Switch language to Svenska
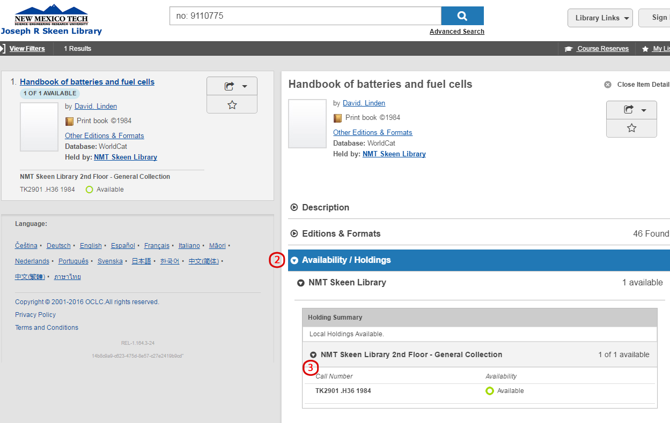The height and width of the screenshot is (423, 670). click(x=110, y=261)
